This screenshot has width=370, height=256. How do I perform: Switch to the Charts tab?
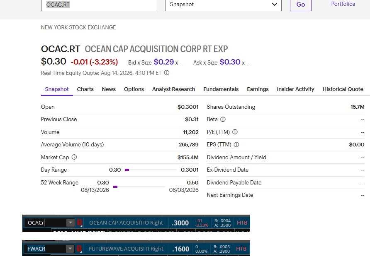85,89
